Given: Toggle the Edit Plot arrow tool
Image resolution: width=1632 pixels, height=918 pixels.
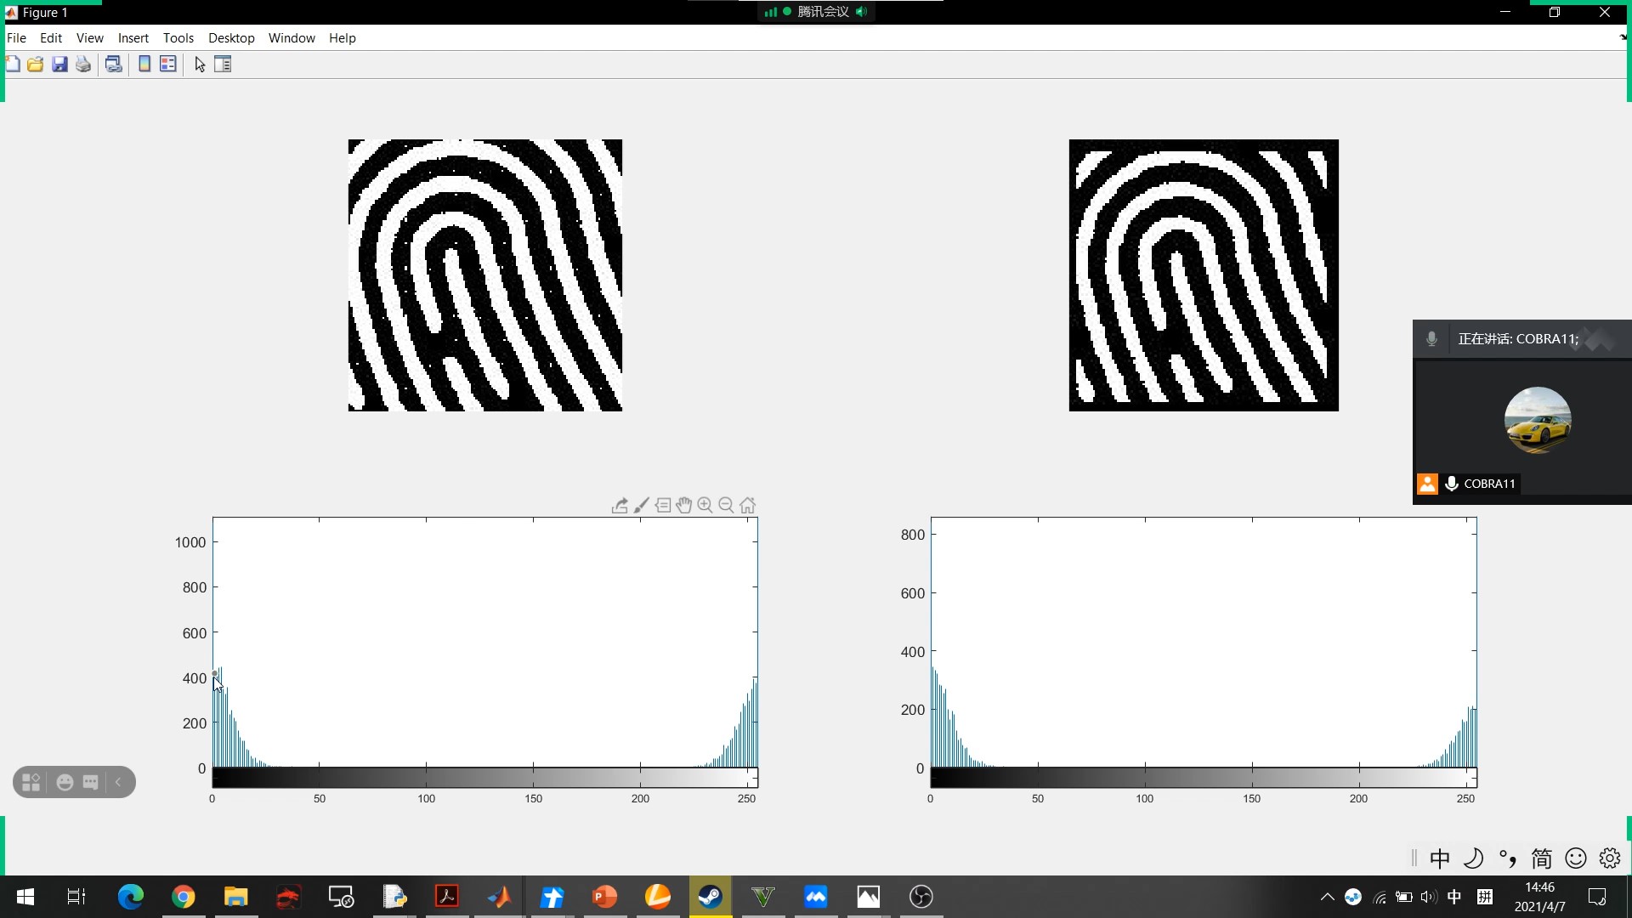Looking at the screenshot, I should click(200, 65).
